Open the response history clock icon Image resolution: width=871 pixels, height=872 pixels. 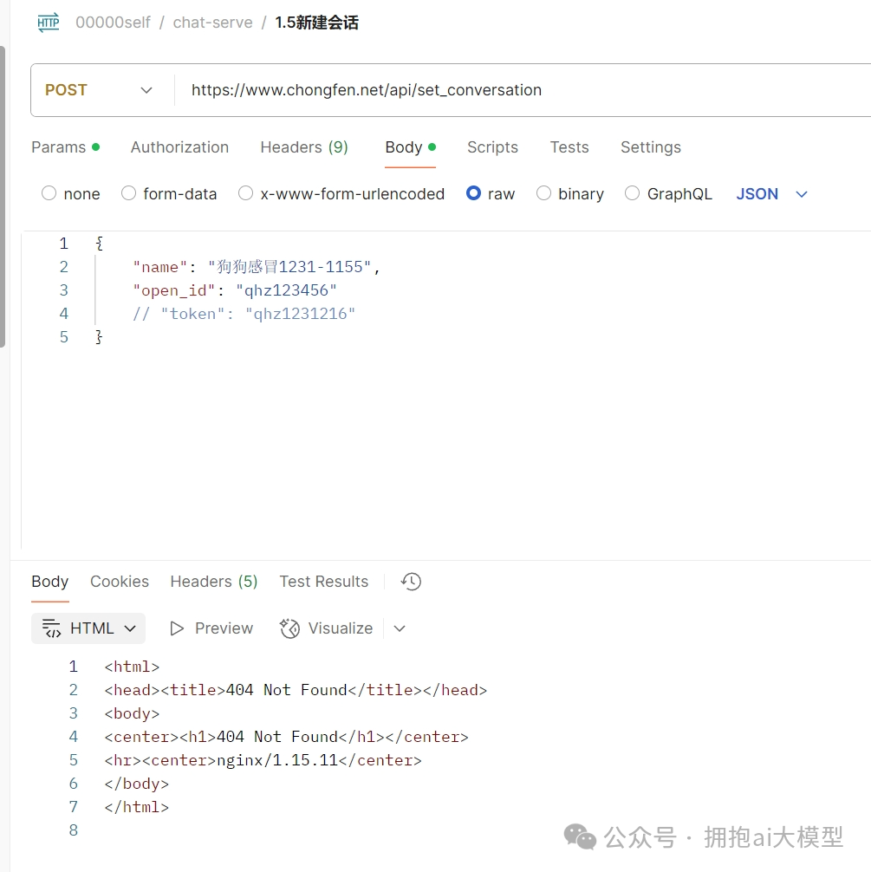(411, 582)
